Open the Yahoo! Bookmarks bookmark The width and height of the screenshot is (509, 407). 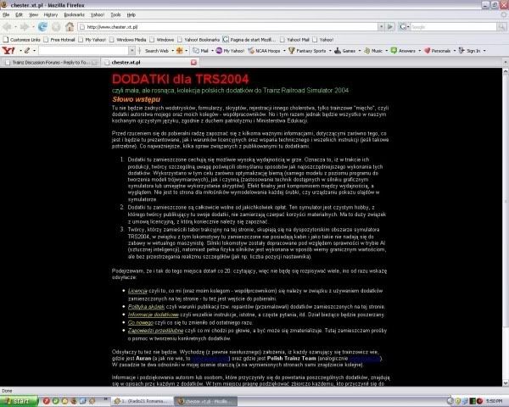point(199,40)
